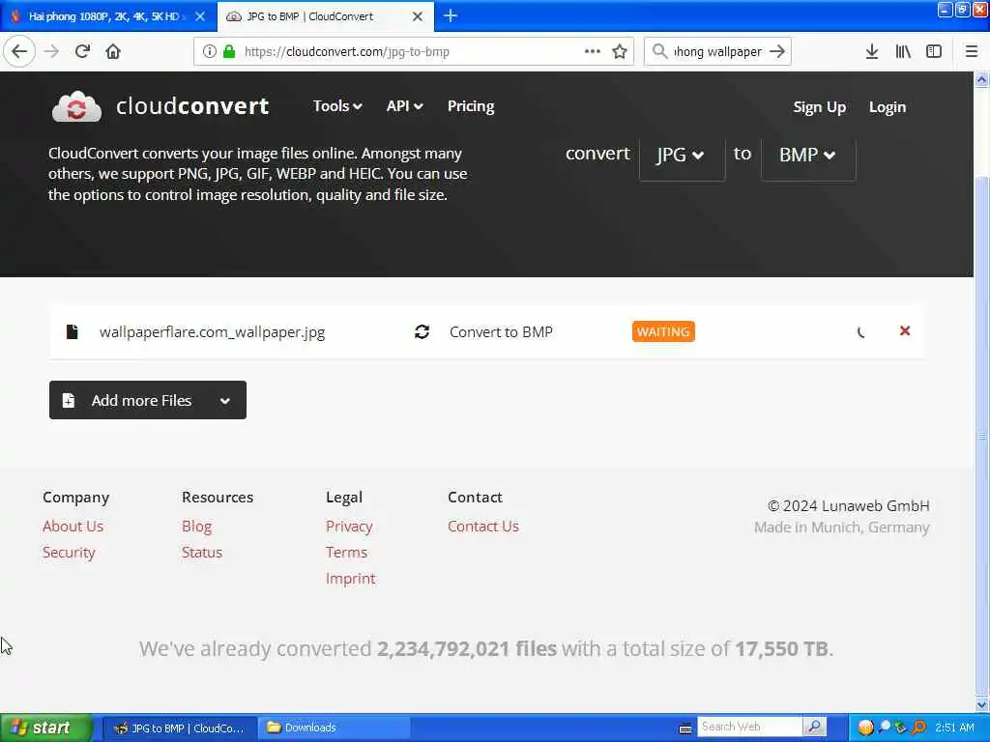
Task: Click the cloudconvert.com address bar URL
Action: coord(347,52)
